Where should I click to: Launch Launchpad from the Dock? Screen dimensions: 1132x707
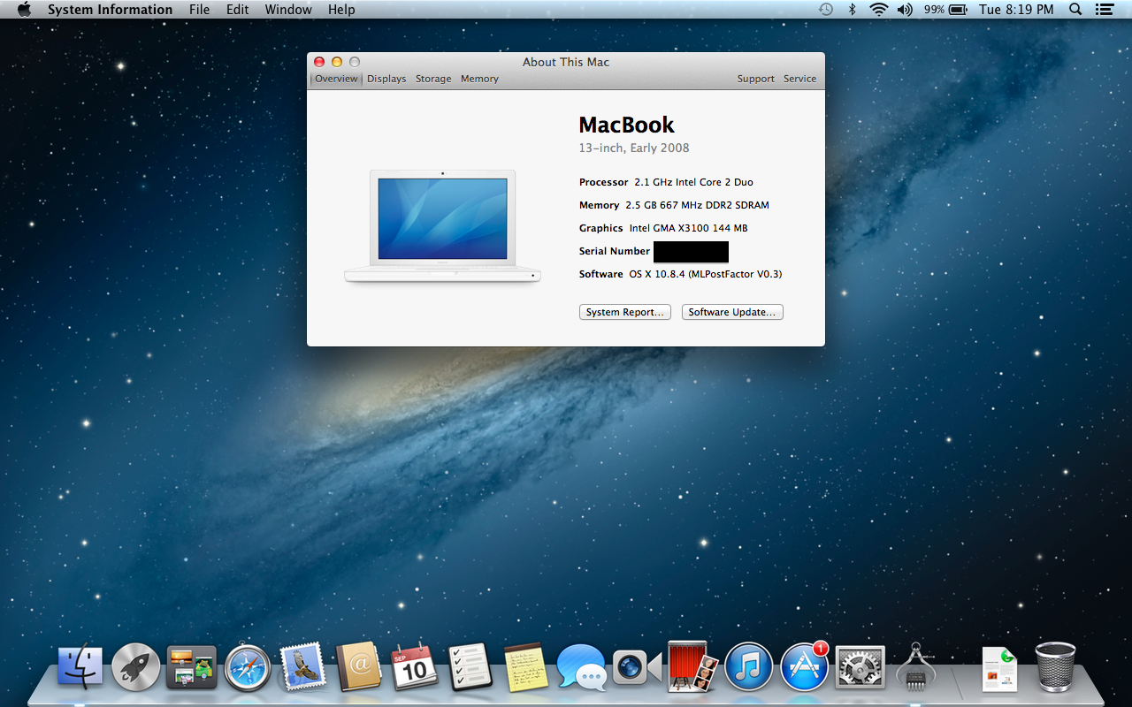tap(136, 666)
